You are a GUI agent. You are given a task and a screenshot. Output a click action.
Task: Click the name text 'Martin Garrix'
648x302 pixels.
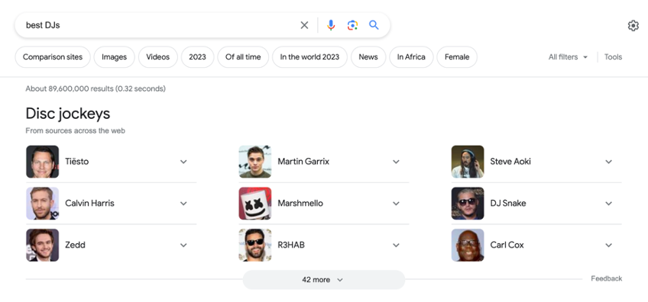[303, 162]
